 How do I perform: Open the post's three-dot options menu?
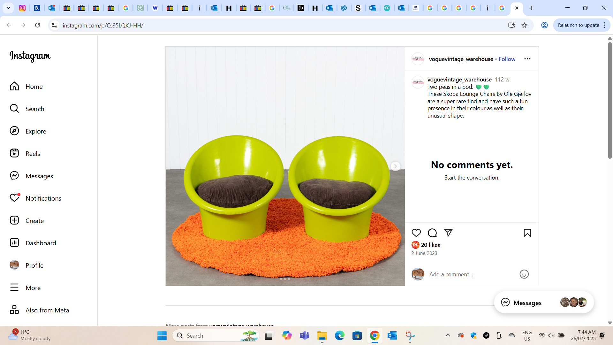[527, 59]
